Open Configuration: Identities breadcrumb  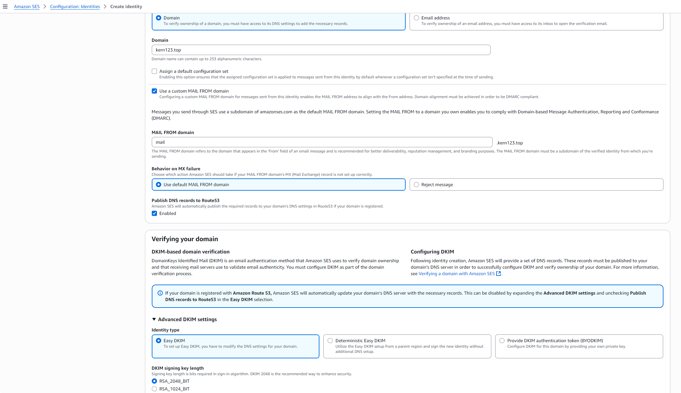point(75,6)
